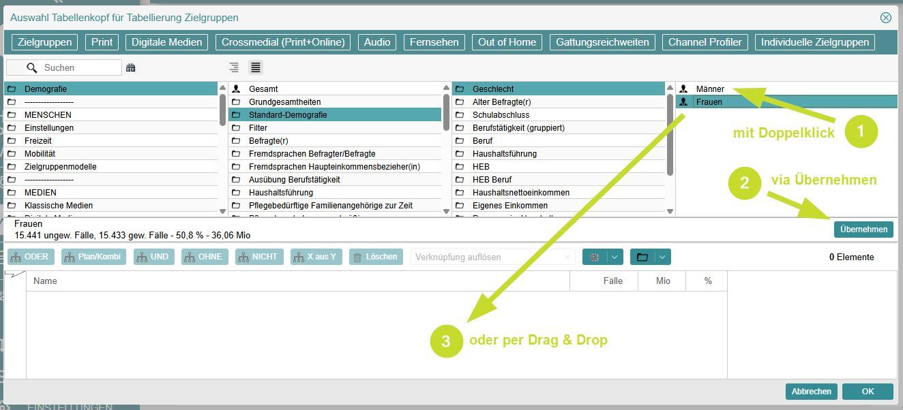Click the Löschen trash button
Screen dimensions: 903x410
(x=375, y=257)
